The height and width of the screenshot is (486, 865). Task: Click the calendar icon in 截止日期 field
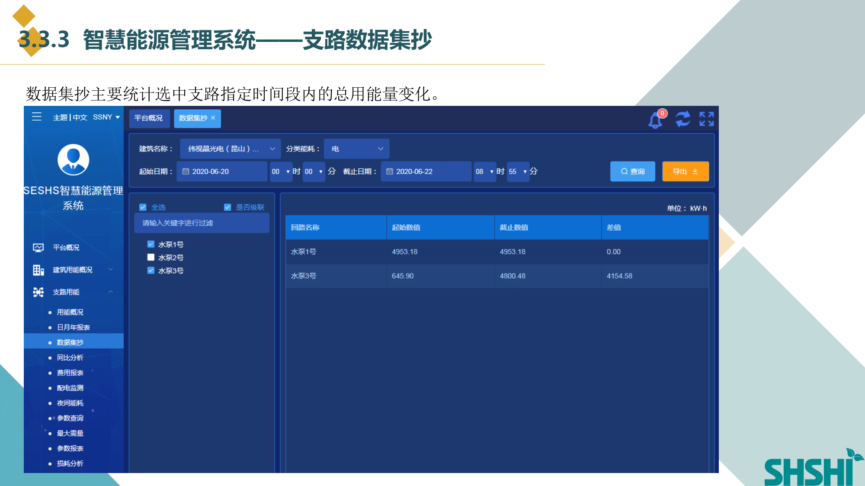point(390,172)
